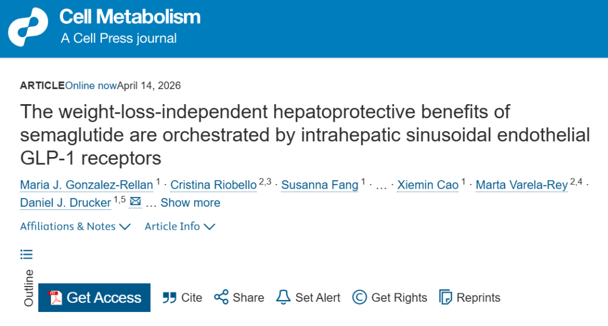The width and height of the screenshot is (608, 326).
Task: Show more authors
Action: pos(190,203)
